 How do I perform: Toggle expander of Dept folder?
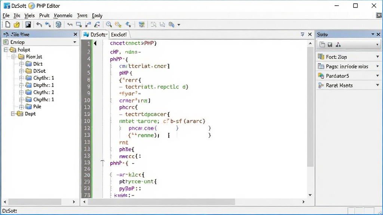point(13,113)
